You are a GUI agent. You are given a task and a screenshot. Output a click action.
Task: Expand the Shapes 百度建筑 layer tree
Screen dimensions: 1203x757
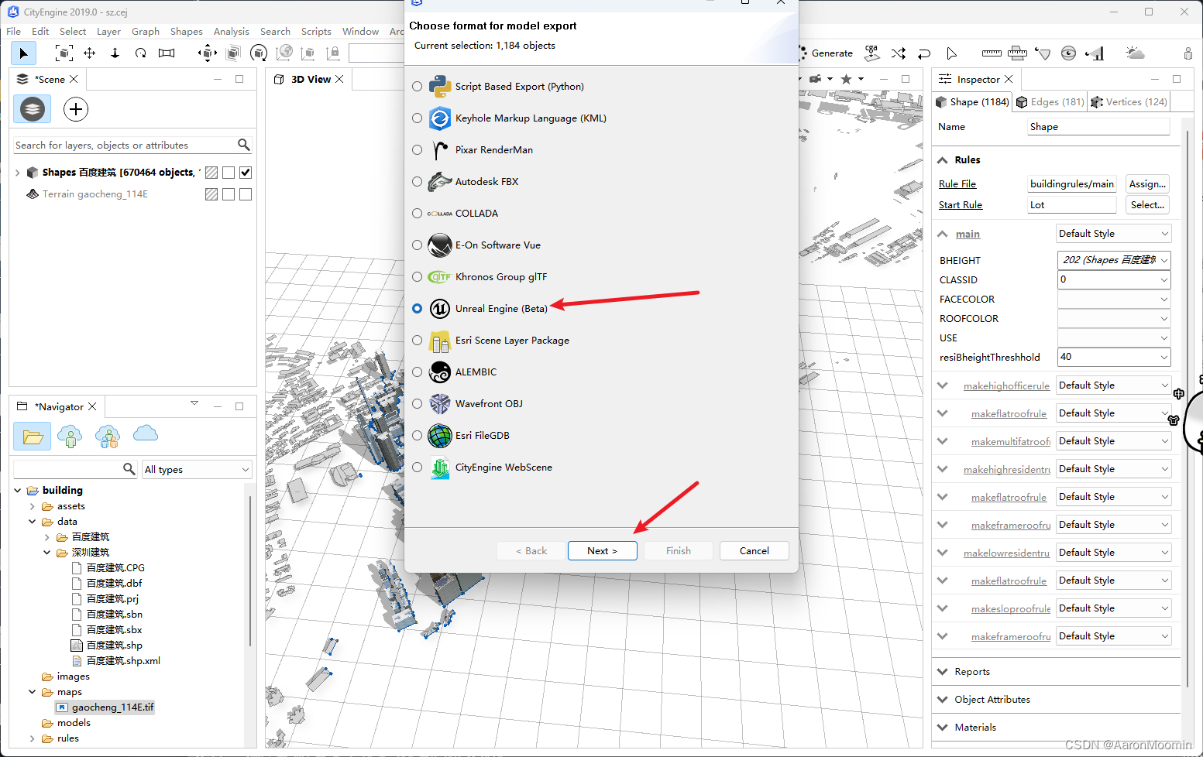[x=18, y=173]
